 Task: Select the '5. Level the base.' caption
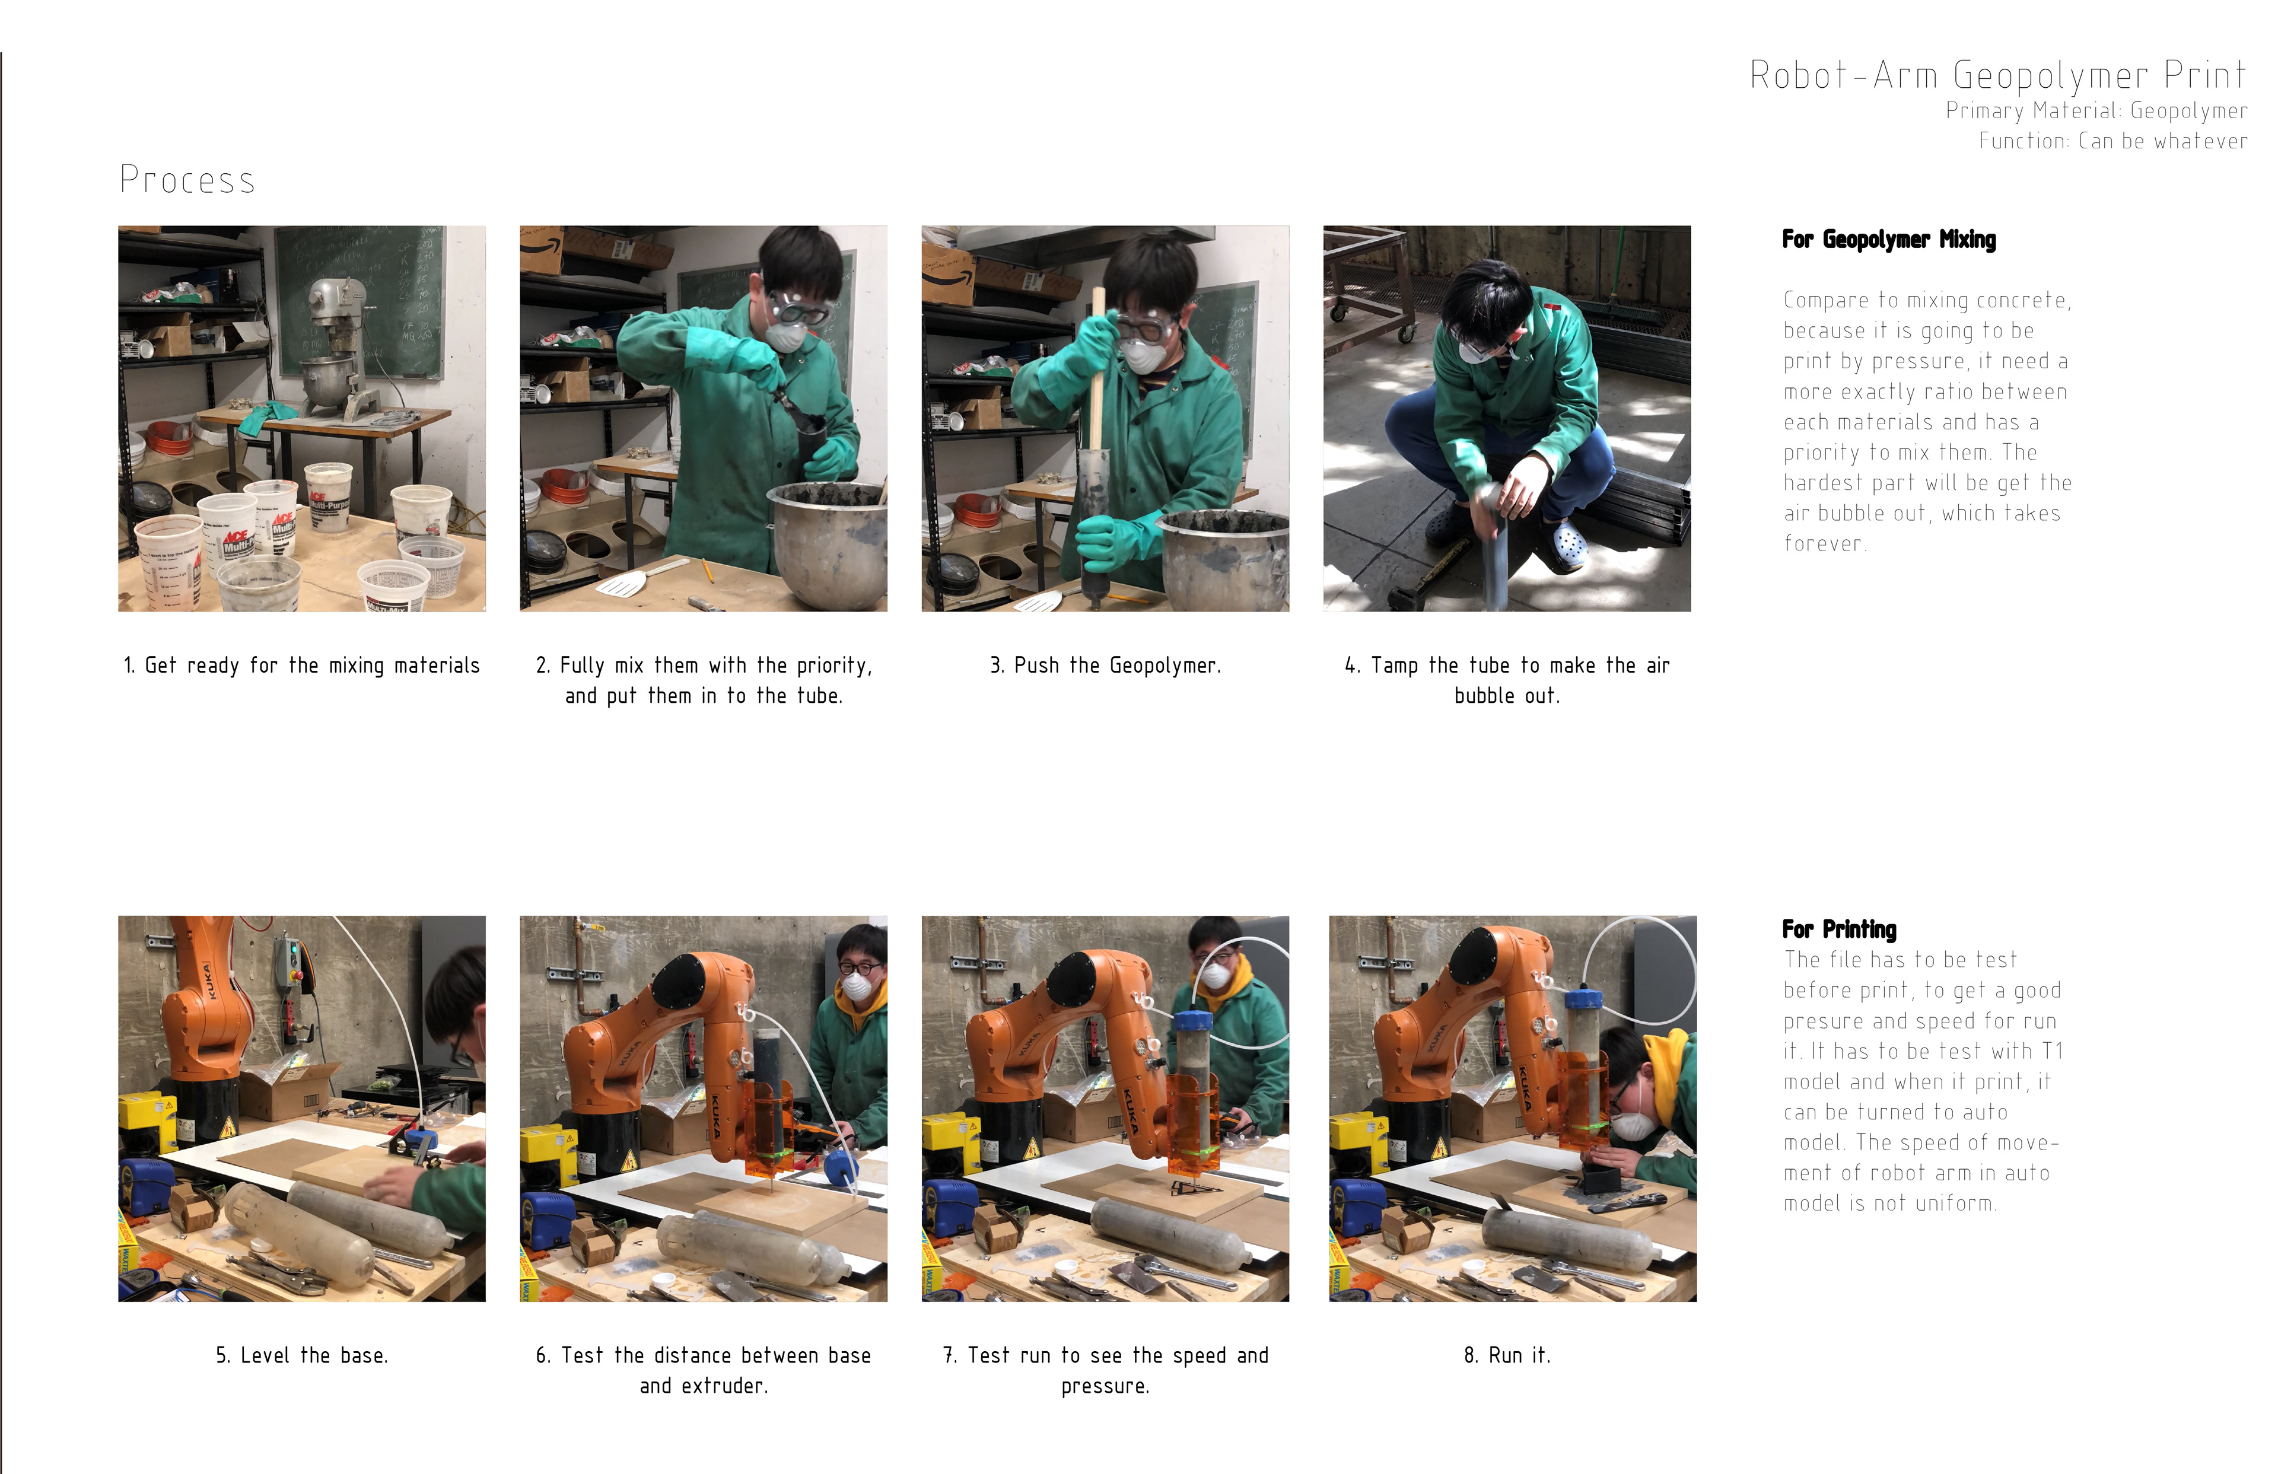click(x=301, y=1355)
